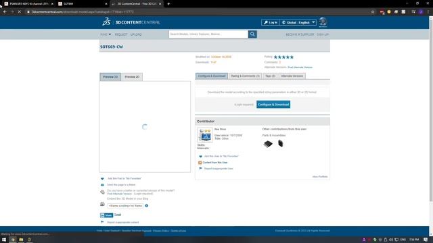Click the flag icon for Report inappropriate content

[102, 222]
